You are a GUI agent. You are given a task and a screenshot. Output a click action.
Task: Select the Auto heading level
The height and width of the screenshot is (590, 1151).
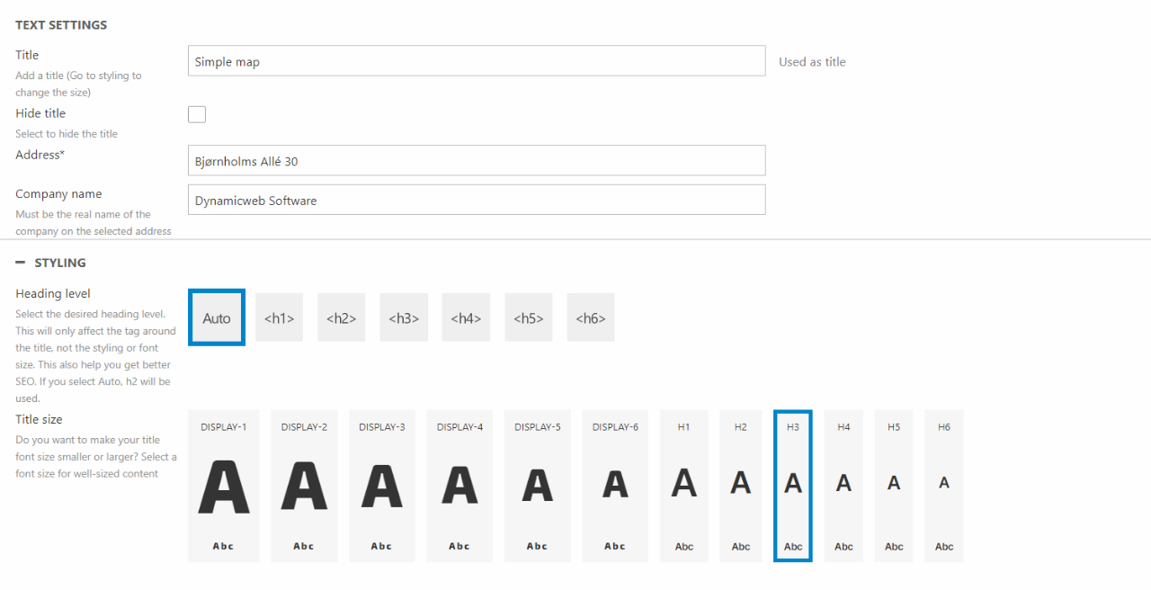(x=217, y=317)
